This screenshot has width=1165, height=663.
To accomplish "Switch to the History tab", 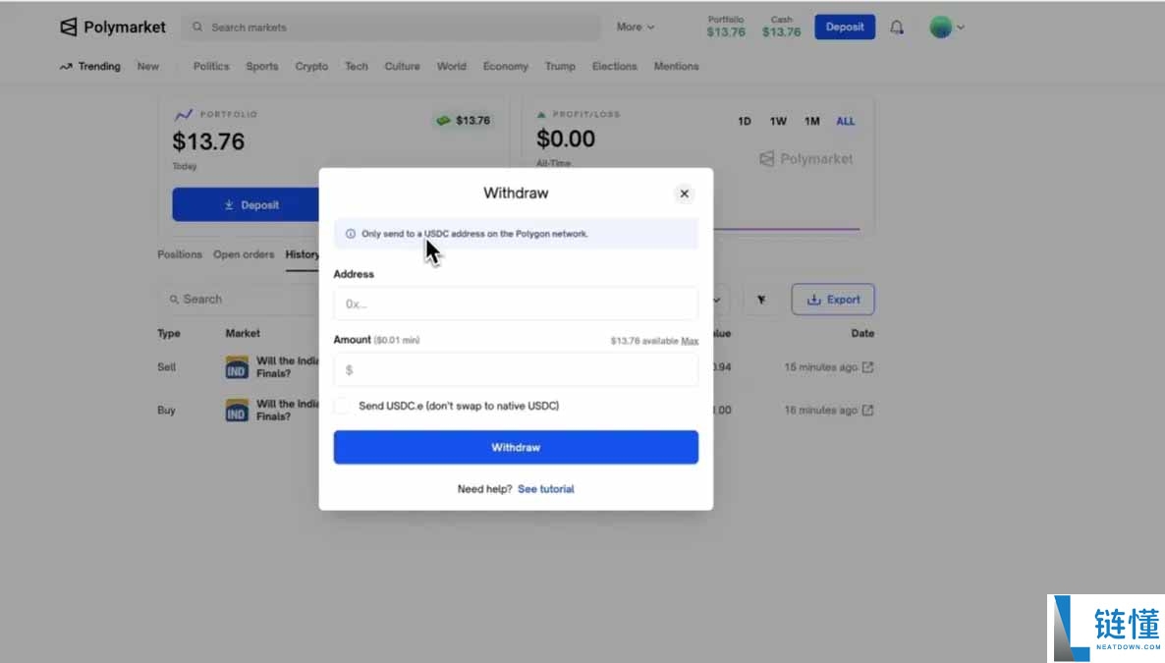I will 302,254.
